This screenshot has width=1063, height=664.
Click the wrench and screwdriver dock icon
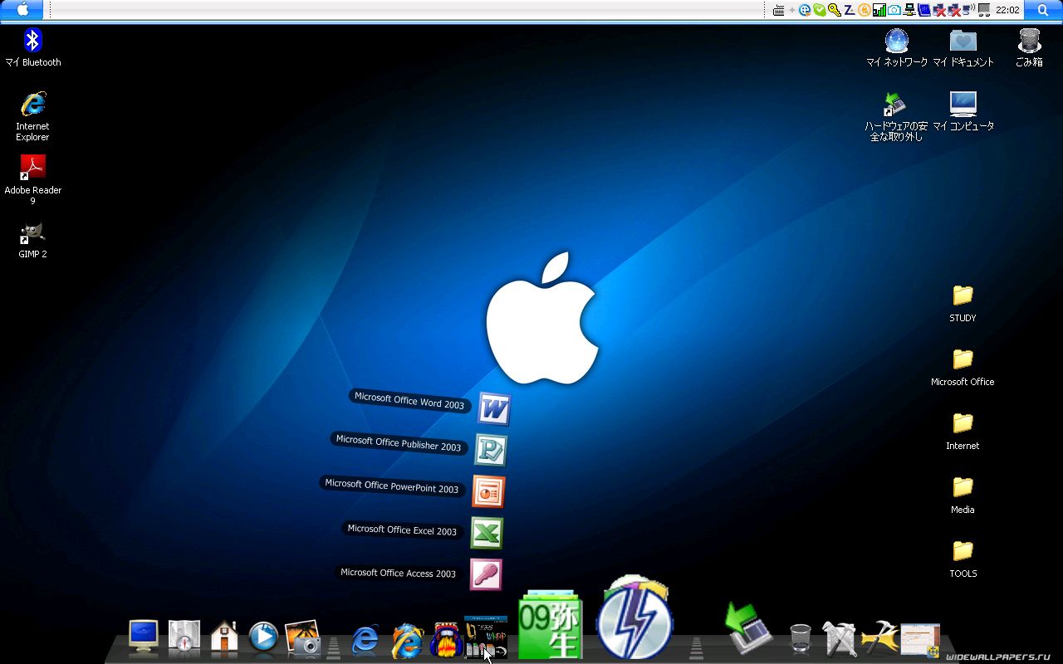pyautogui.click(x=839, y=639)
